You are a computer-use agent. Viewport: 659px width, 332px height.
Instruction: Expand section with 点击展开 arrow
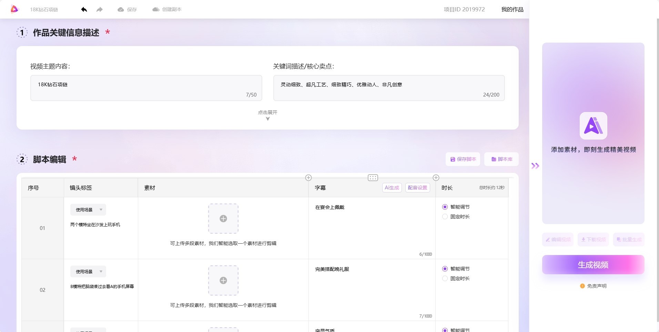coord(268,115)
